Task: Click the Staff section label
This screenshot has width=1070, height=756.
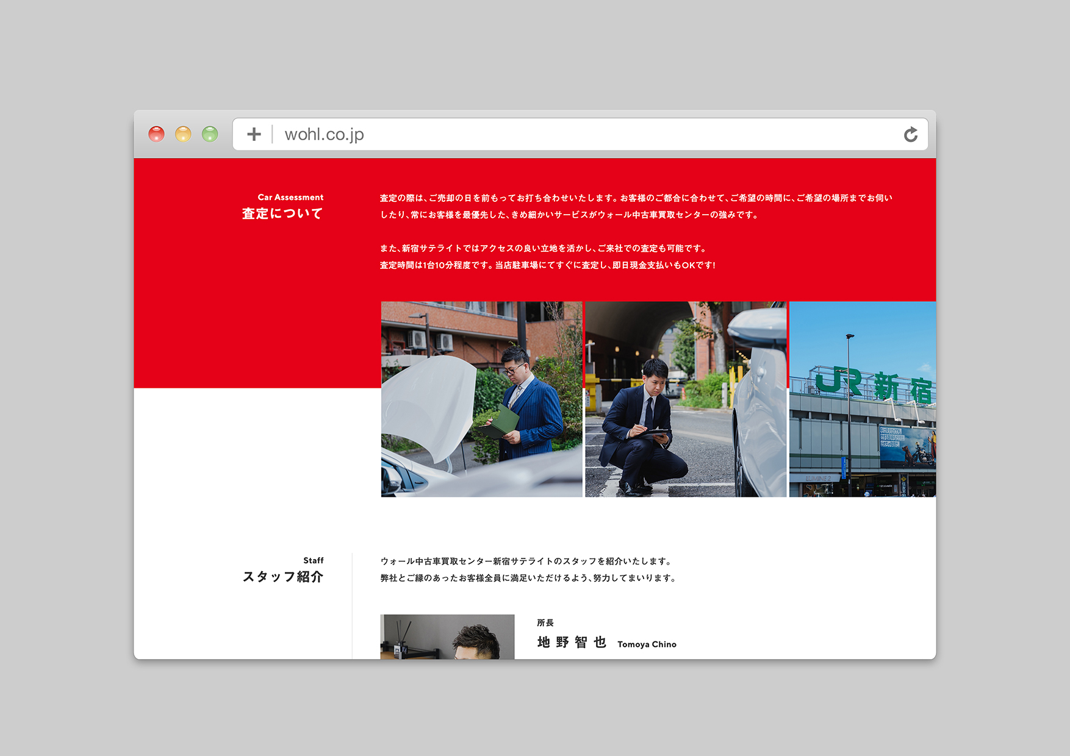Action: tap(313, 560)
